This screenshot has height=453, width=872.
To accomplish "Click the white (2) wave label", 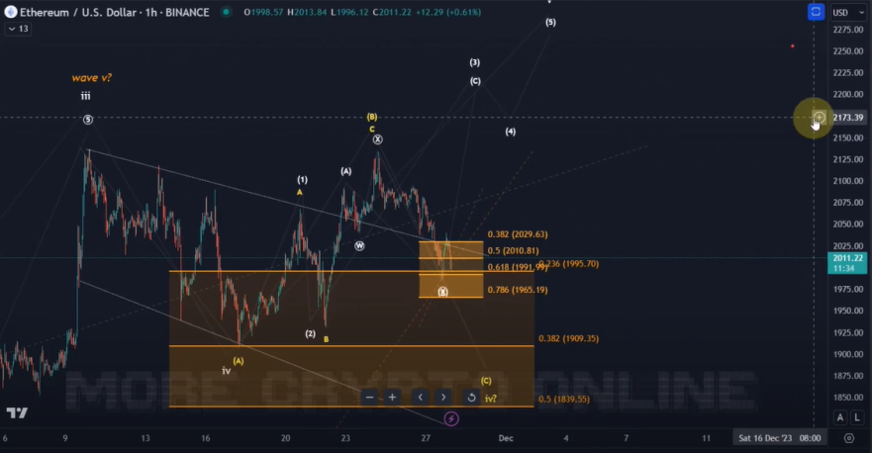I will tap(311, 333).
